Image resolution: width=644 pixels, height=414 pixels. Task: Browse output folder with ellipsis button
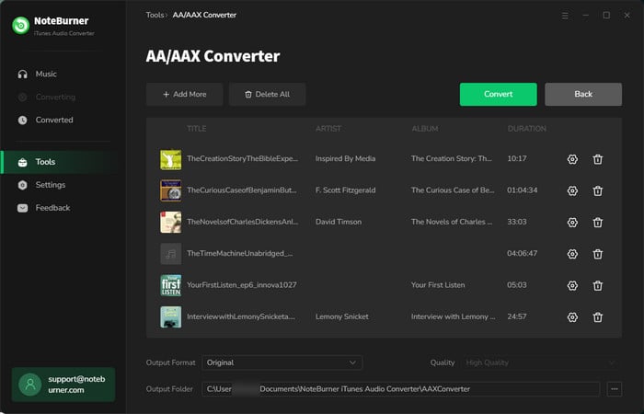615,388
